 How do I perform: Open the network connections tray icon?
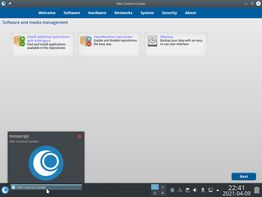(211, 190)
